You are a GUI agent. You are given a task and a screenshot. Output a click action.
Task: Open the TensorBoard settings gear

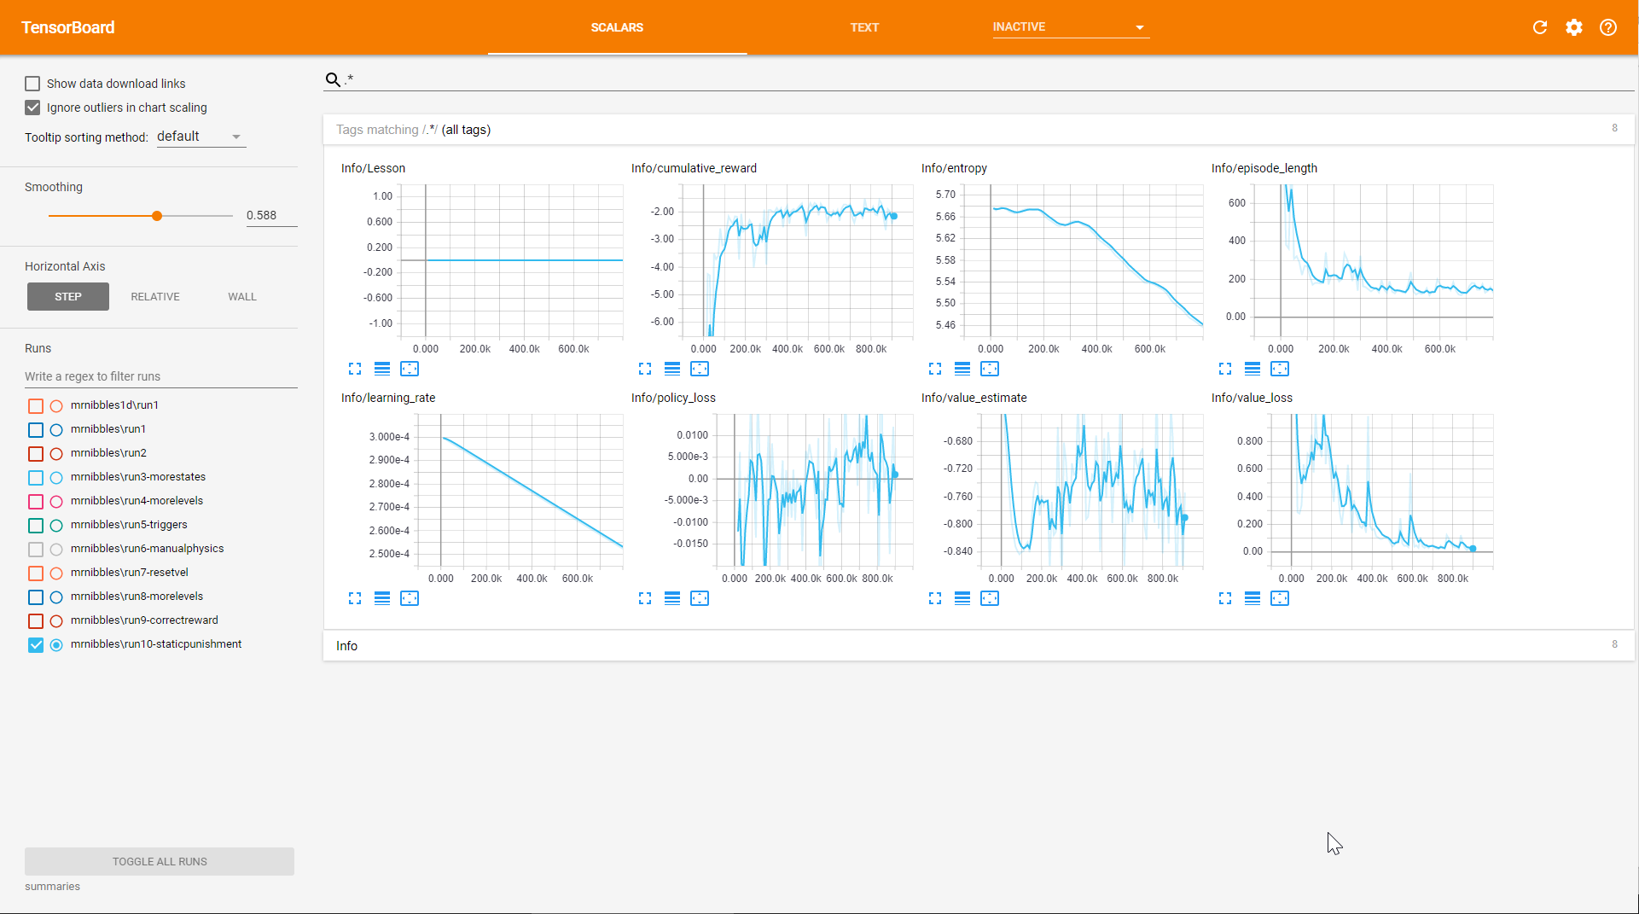[x=1574, y=27]
